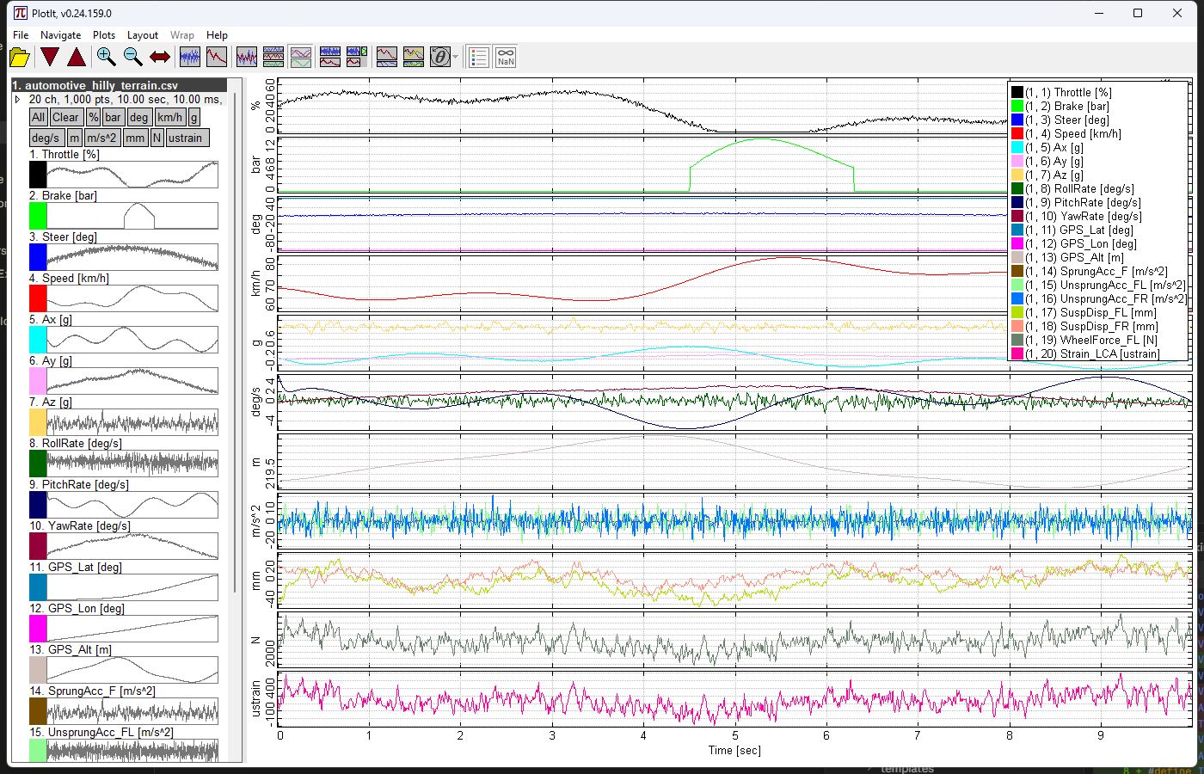
Task: Toggle the deg/s unit filter button
Action: click(46, 138)
